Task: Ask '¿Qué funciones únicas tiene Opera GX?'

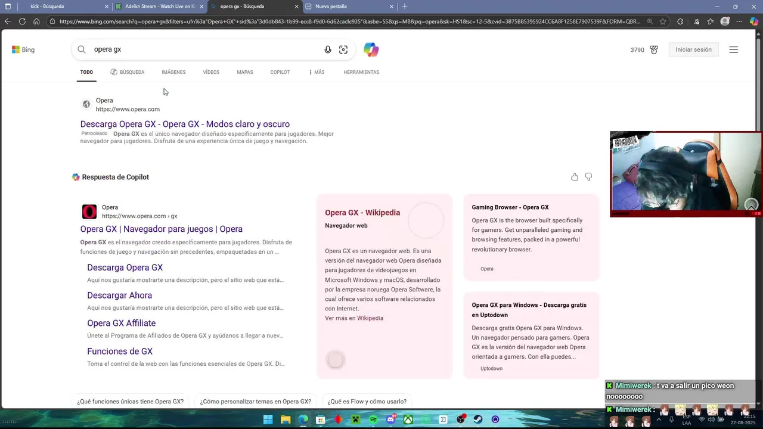Action: click(131, 402)
